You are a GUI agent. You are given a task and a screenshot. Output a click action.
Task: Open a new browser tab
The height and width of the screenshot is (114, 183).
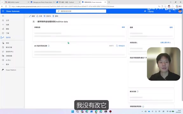point(109,2)
